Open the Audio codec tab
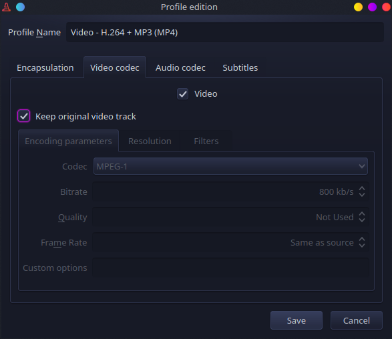Viewport: 392px width, 339px height. tap(180, 67)
